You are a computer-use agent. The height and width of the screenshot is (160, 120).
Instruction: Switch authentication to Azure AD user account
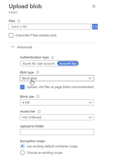39,64
